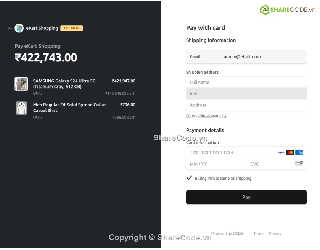Click the ₹421,947.00 item price

124,81
